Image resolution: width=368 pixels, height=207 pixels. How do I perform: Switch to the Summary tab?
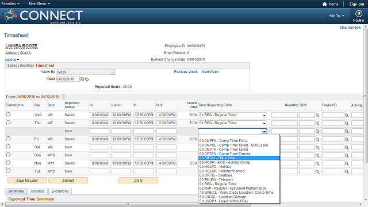[x=16, y=191]
